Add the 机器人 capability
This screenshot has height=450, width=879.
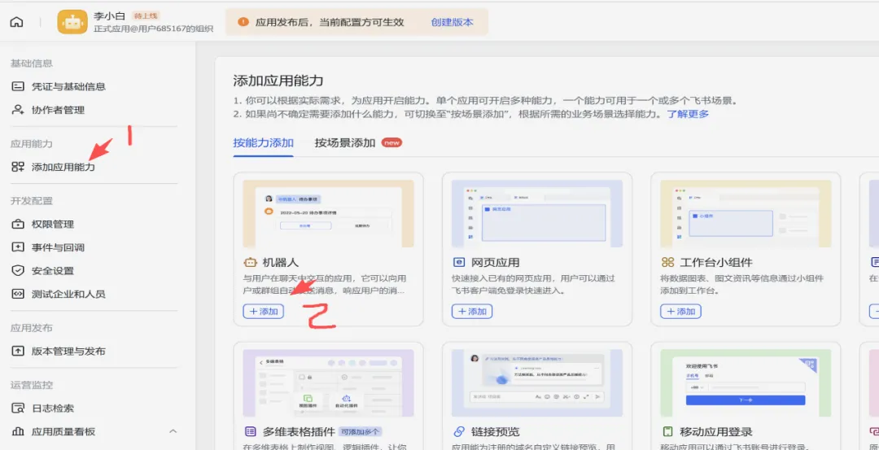(264, 312)
